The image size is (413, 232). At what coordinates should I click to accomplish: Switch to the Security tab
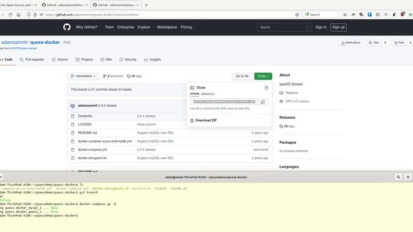click(x=128, y=60)
